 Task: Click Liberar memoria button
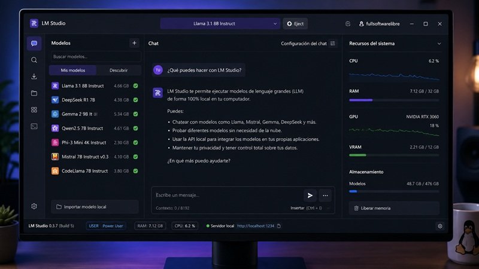coord(394,208)
